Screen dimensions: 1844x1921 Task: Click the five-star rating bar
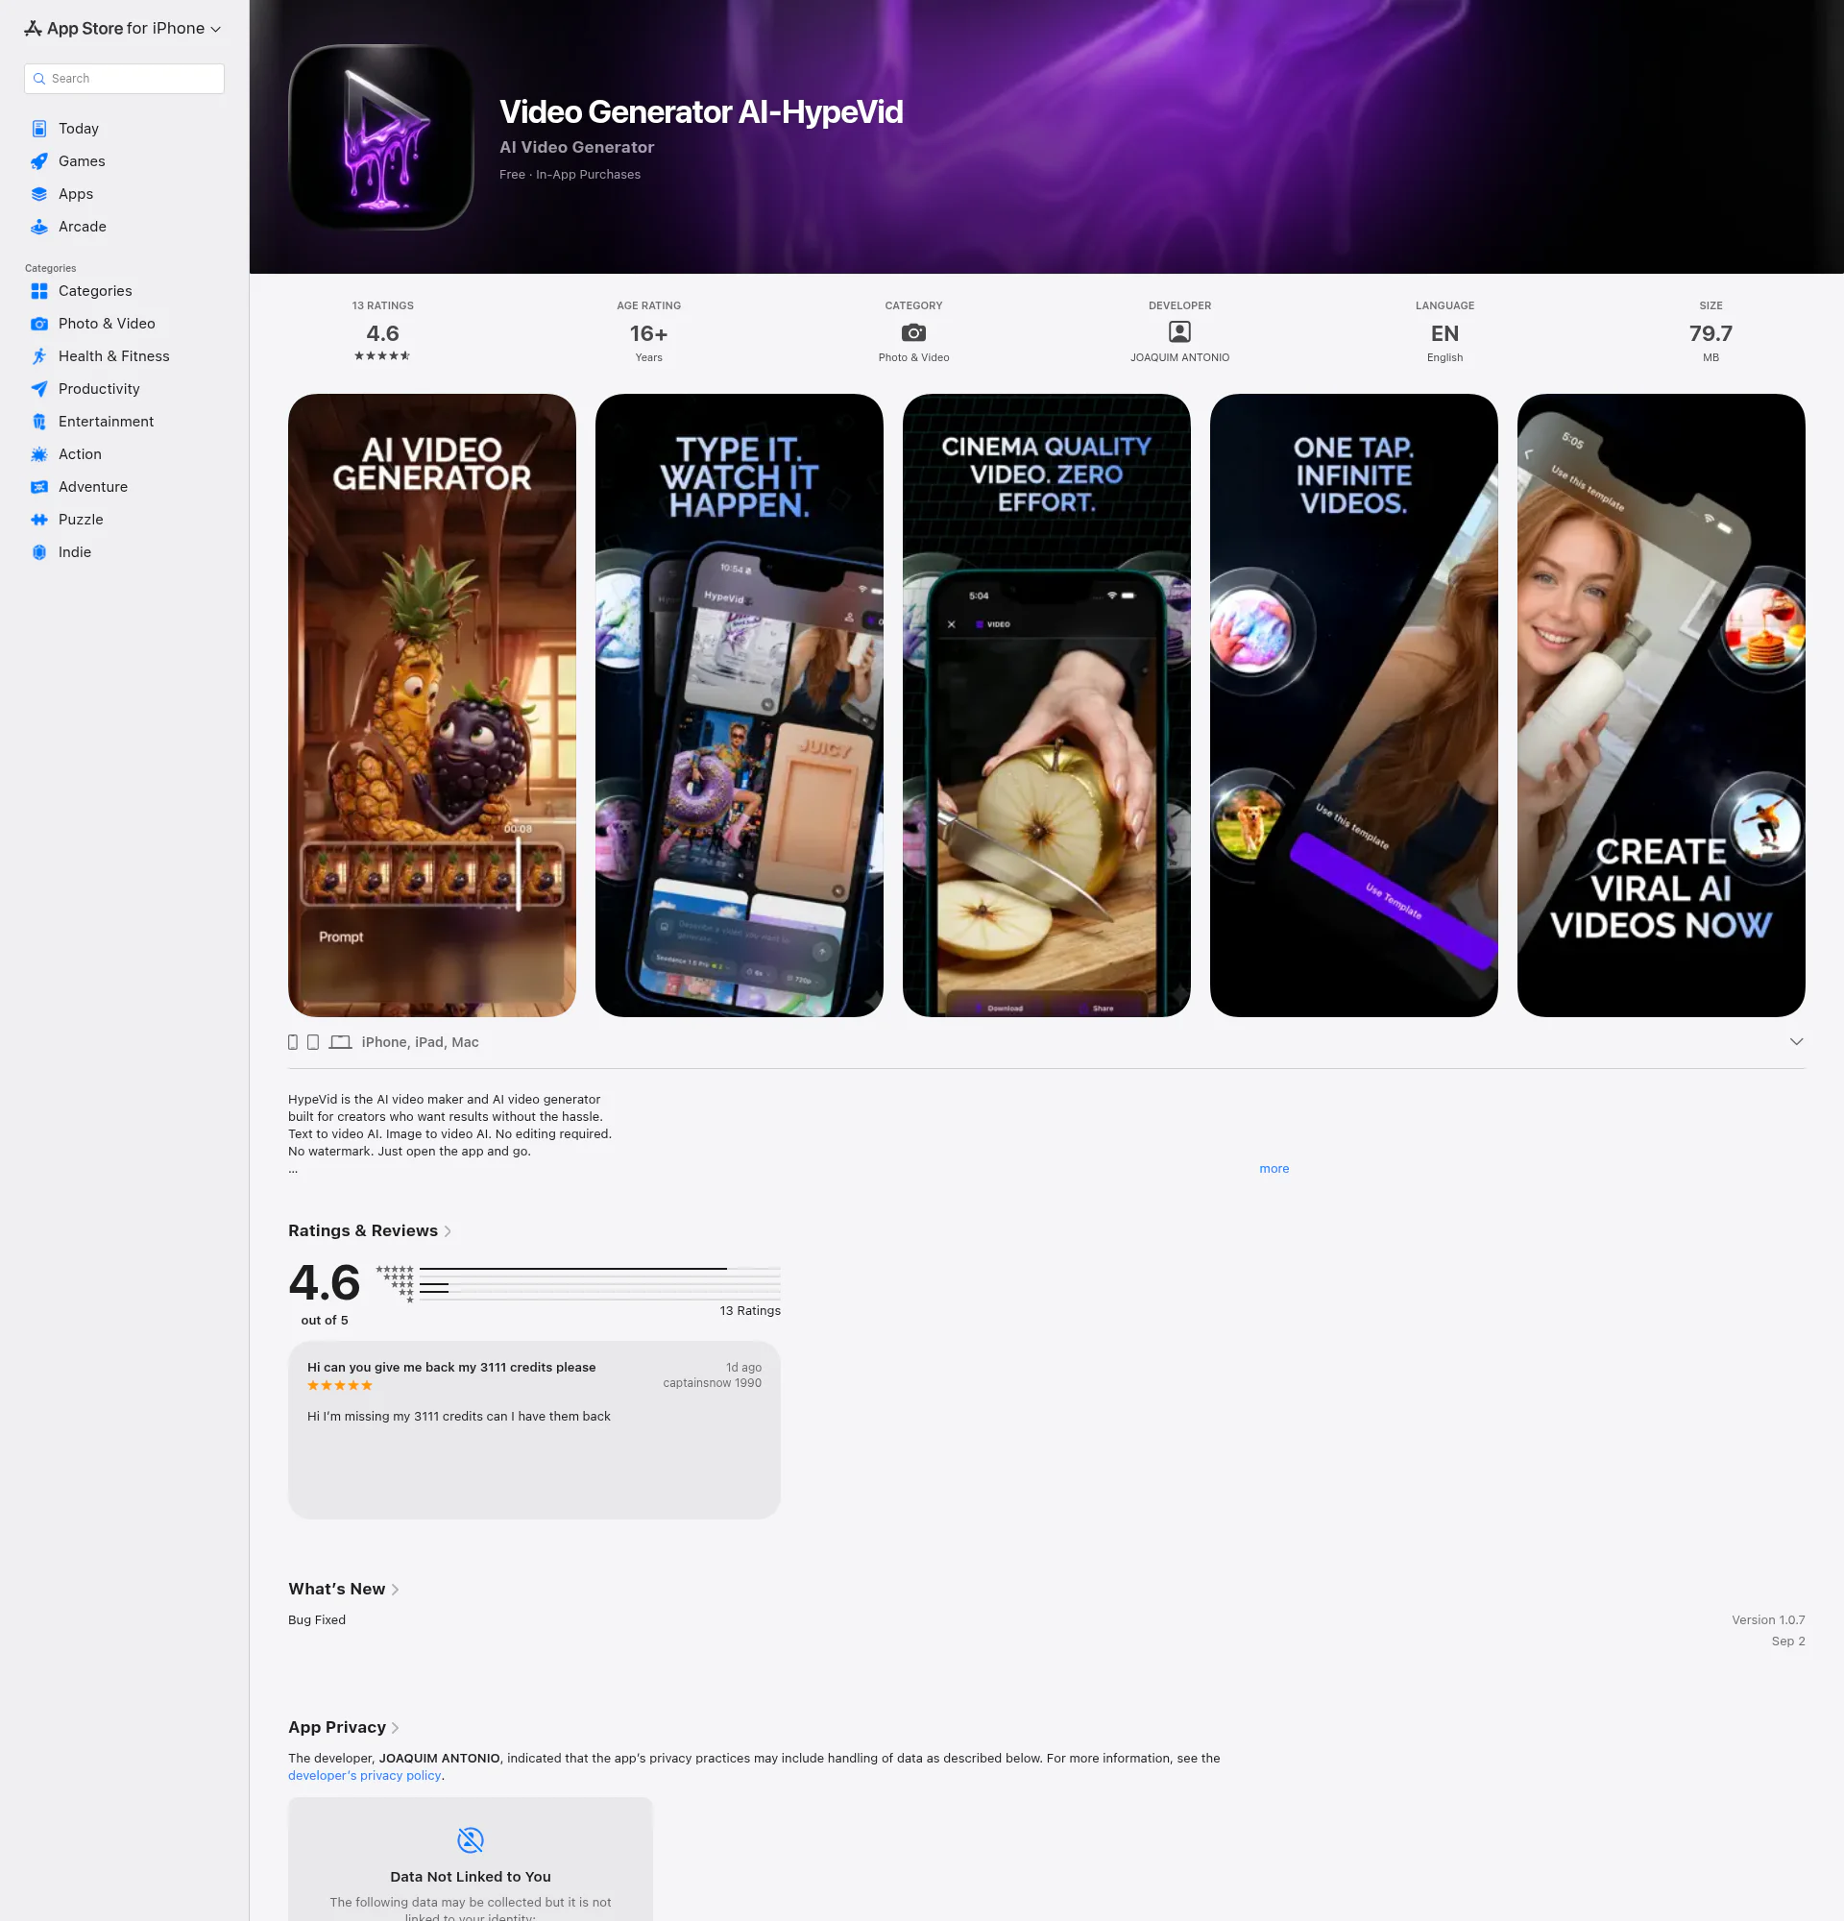pyautogui.click(x=599, y=1269)
